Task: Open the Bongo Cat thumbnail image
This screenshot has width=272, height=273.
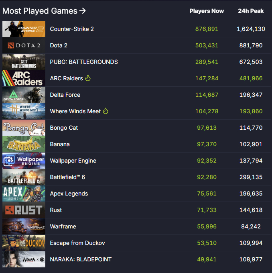Action: pos(24,128)
